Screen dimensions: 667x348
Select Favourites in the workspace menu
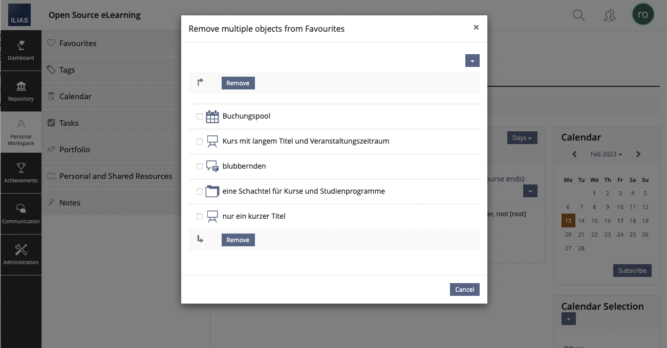tap(78, 43)
